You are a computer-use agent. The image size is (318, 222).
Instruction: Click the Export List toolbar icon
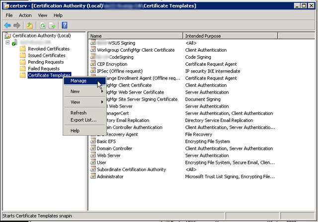[x=51, y=25]
